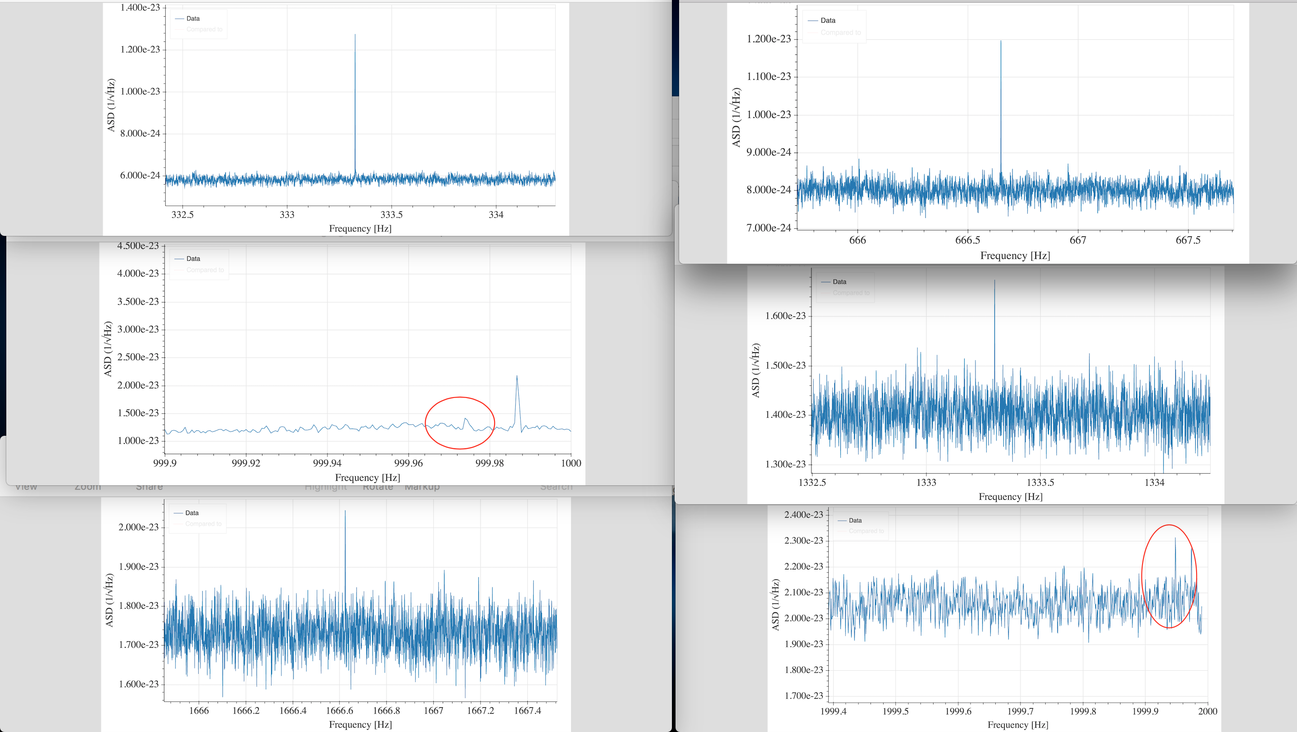Image resolution: width=1297 pixels, height=732 pixels.
Task: Click the half-hidden View toolbar label
Action: [x=26, y=487]
